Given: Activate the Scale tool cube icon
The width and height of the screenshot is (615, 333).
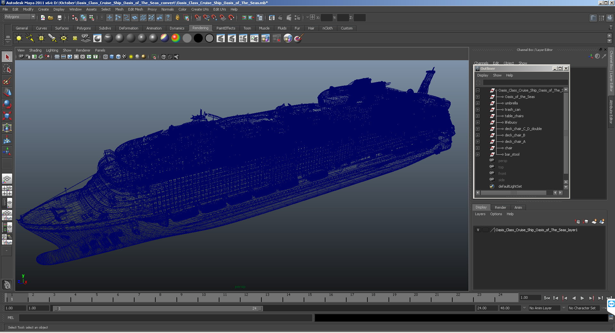Looking at the screenshot, I should click(7, 116).
